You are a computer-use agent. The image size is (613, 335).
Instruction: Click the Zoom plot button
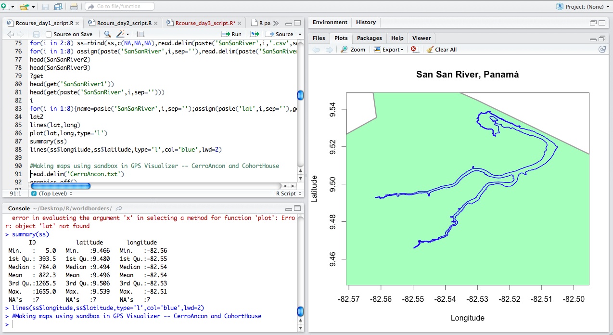pyautogui.click(x=353, y=50)
